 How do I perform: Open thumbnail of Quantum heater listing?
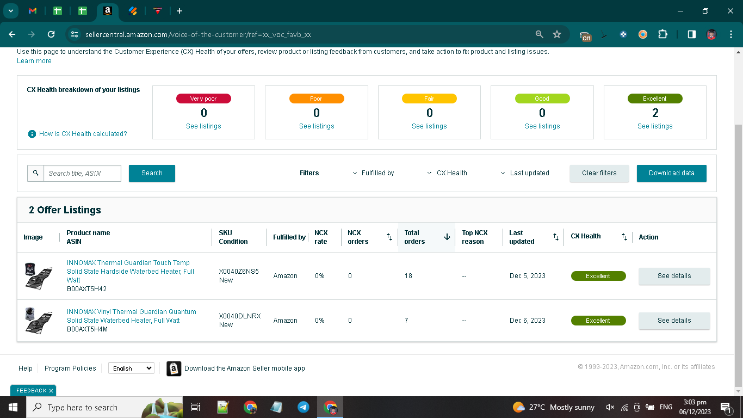[x=39, y=320]
